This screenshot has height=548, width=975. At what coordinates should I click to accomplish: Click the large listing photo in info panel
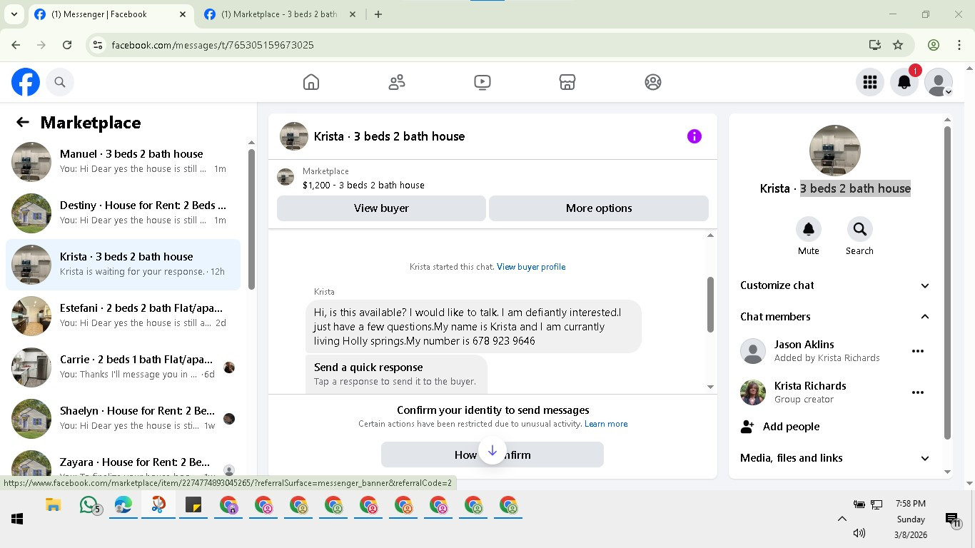[x=835, y=151]
